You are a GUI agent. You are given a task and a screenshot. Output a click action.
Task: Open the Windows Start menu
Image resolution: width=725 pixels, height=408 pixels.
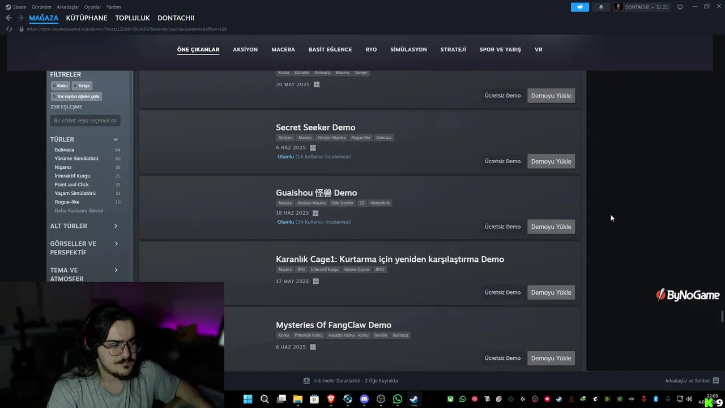click(248, 399)
